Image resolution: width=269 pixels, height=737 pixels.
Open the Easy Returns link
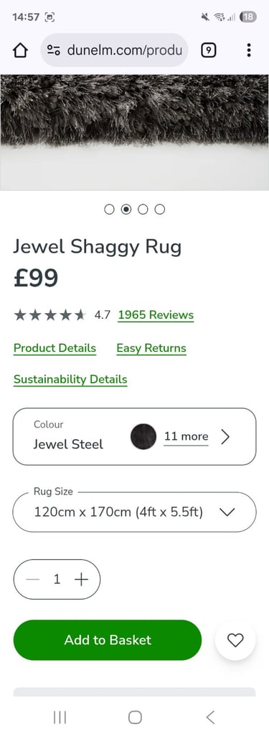[151, 348]
